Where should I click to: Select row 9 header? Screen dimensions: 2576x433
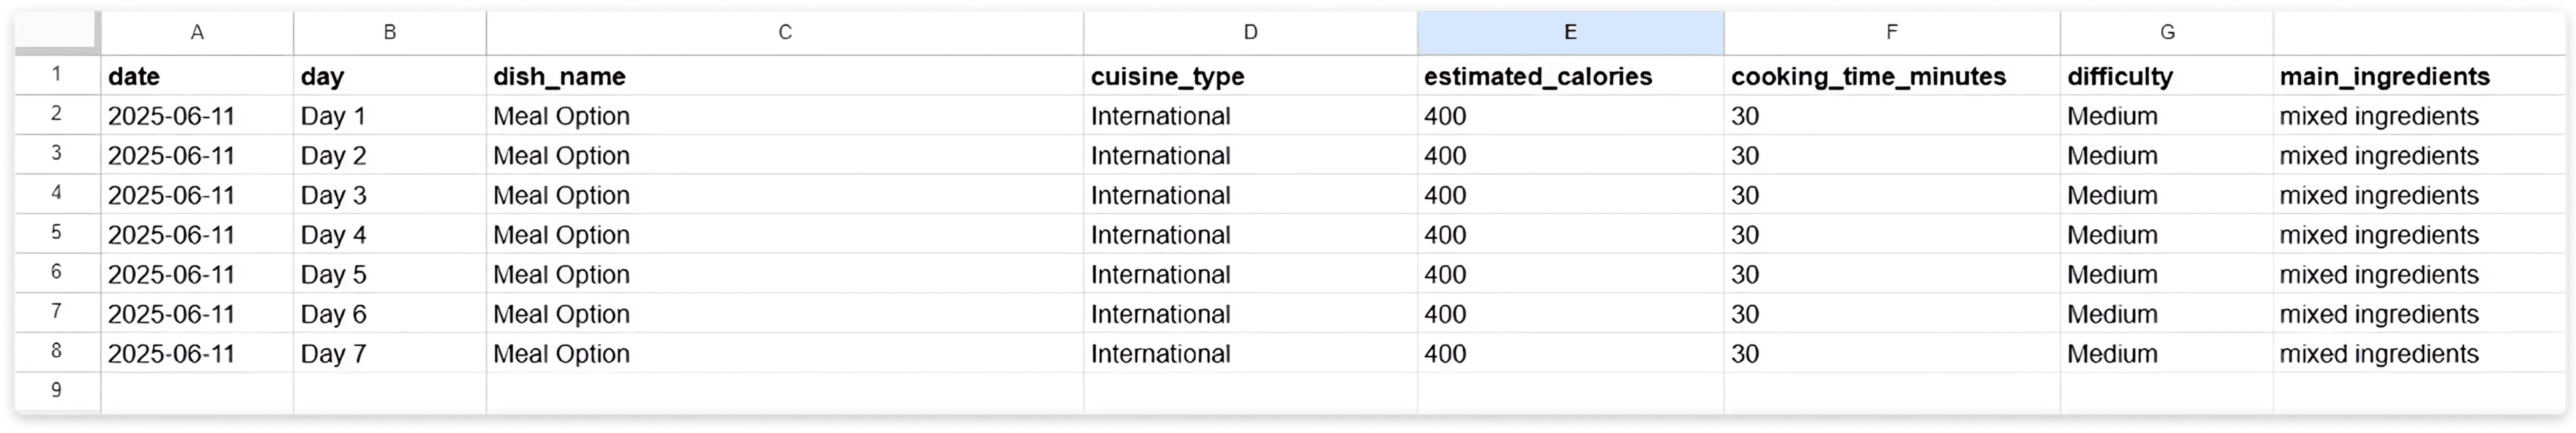(x=57, y=392)
